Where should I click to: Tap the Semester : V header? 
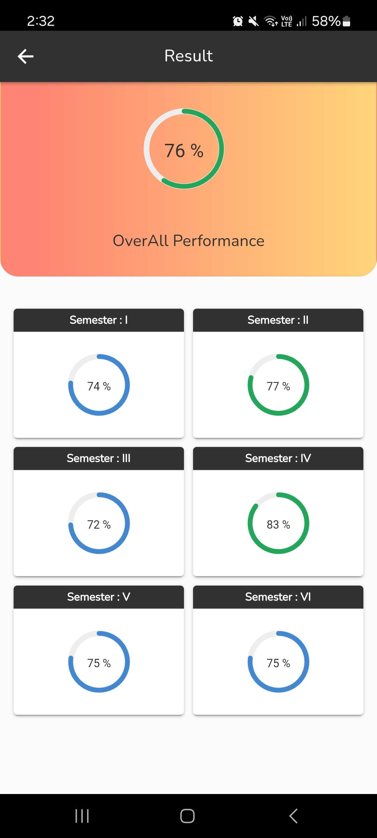point(99,597)
